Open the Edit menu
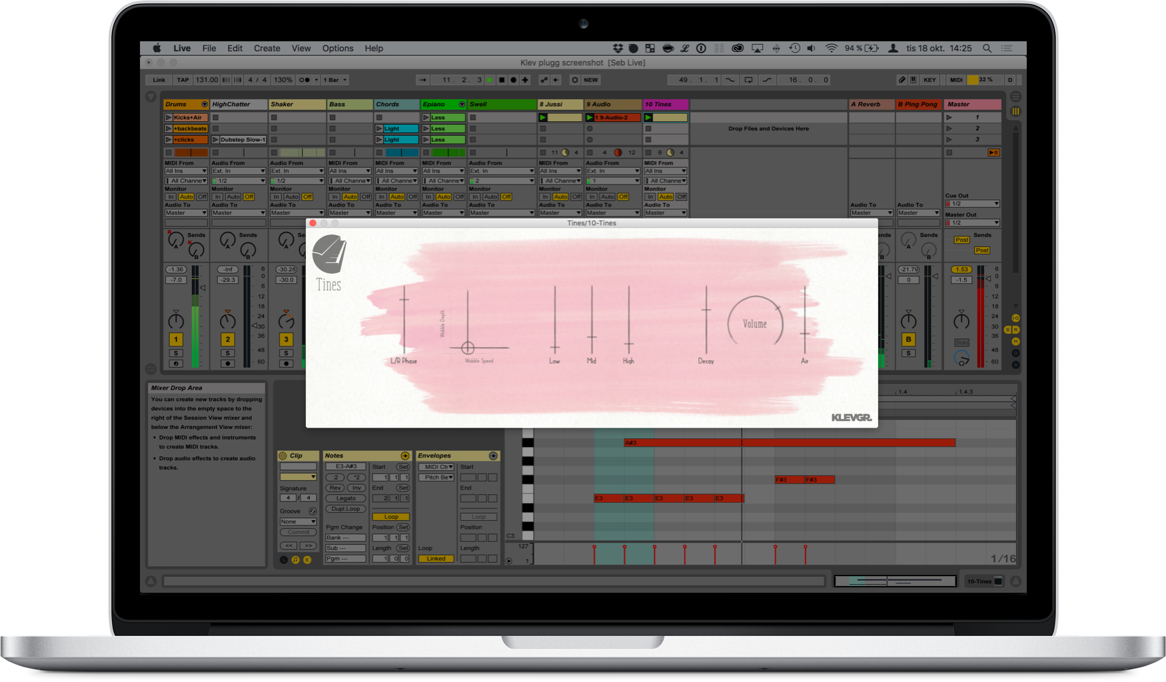 (235, 49)
